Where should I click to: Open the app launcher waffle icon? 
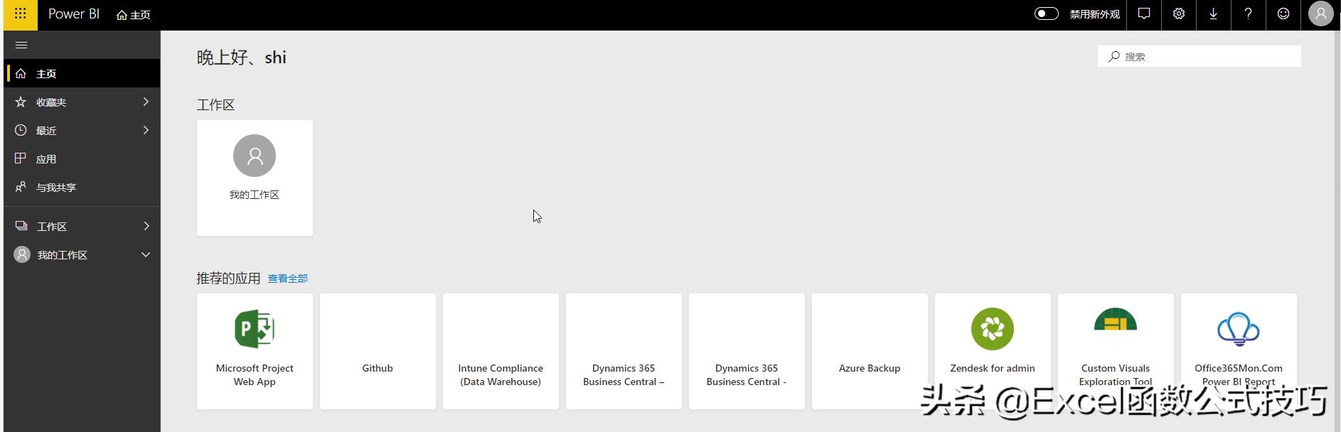tap(21, 14)
